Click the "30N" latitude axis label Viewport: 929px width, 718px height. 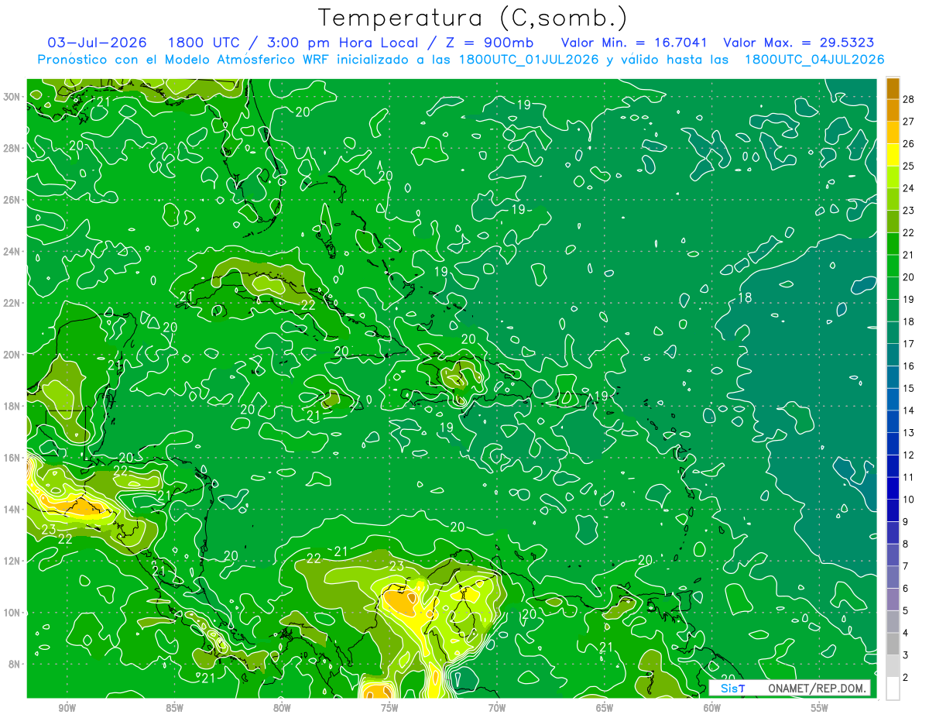point(12,96)
